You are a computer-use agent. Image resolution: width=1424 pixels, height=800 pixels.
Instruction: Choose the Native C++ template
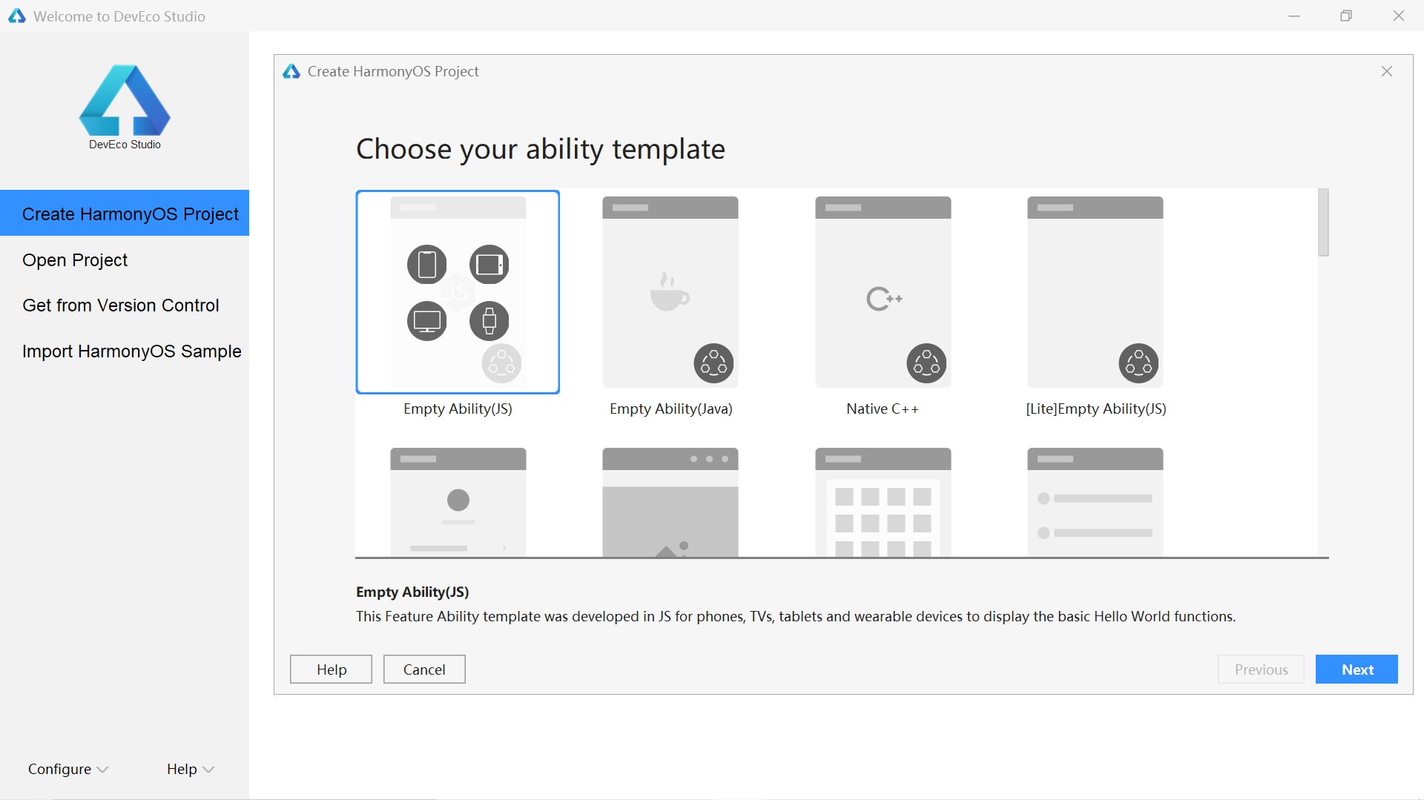coord(883,292)
